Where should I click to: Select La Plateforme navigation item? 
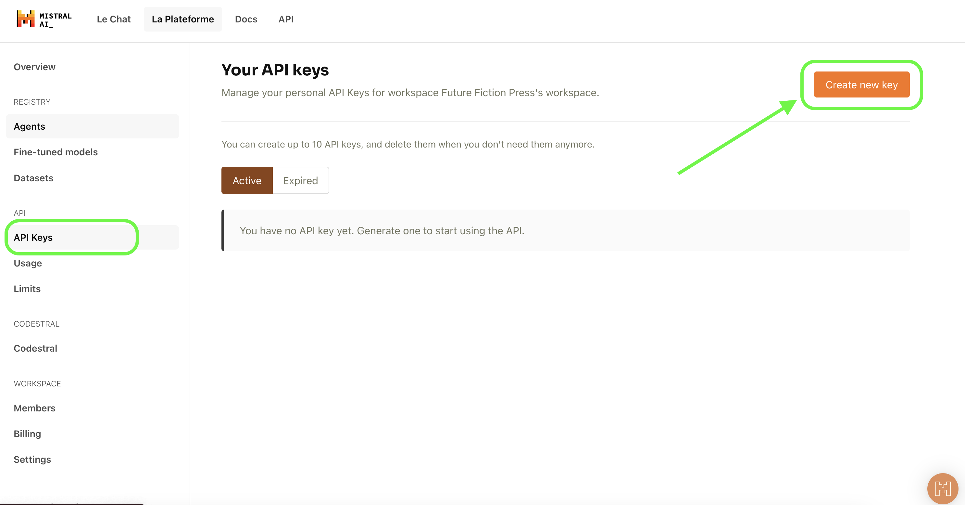coord(183,19)
